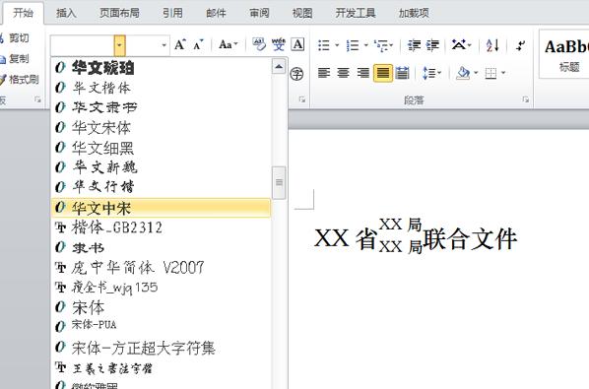Open the font size dropdown
The image size is (589, 389).
pos(164,45)
